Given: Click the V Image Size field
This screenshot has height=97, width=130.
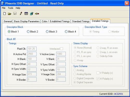Looking at the screenshot, I should [x=61, y=74].
